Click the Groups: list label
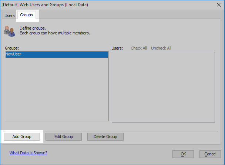The height and width of the screenshot is (165, 225). (12, 48)
